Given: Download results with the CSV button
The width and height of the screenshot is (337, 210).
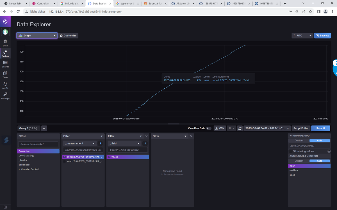Looking at the screenshot, I should point(220,128).
